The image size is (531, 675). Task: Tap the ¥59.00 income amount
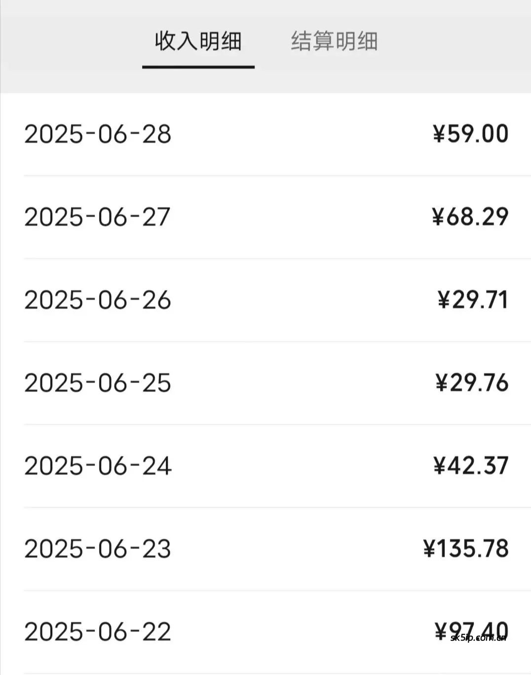pyautogui.click(x=470, y=134)
